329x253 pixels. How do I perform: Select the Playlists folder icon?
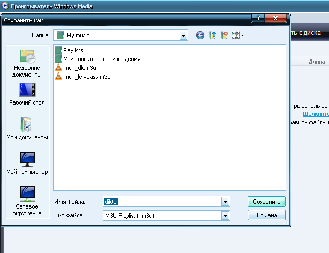click(x=58, y=50)
